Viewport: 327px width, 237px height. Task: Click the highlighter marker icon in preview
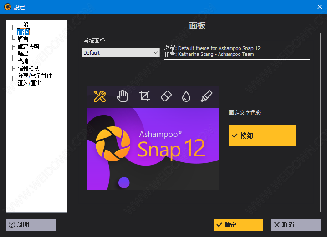pyautogui.click(x=206, y=96)
